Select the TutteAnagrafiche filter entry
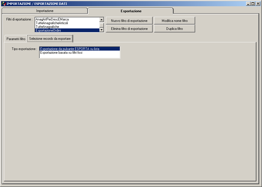This screenshot has height=187, width=262. pyautogui.click(x=67, y=27)
